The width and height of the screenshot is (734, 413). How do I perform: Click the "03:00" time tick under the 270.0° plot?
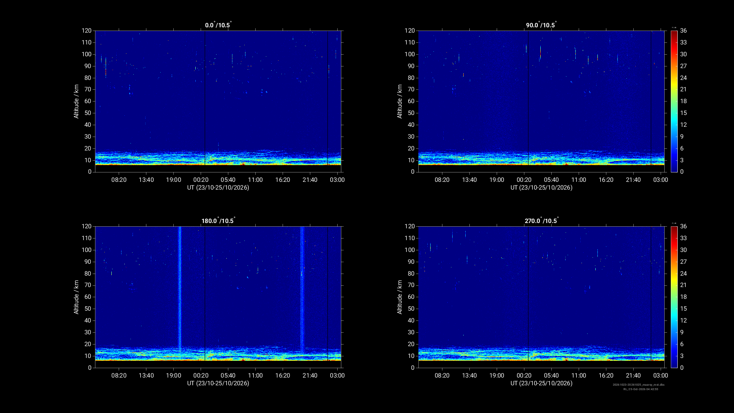click(661, 375)
